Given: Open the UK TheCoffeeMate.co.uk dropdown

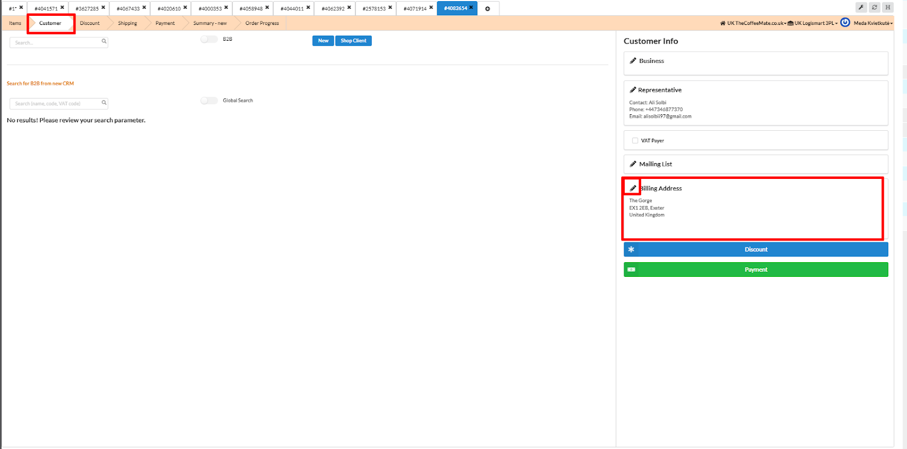Looking at the screenshot, I should pyautogui.click(x=753, y=23).
